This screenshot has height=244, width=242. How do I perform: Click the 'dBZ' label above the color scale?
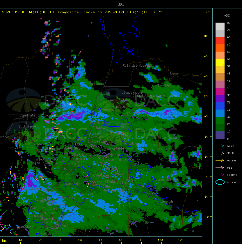[x=227, y=16]
